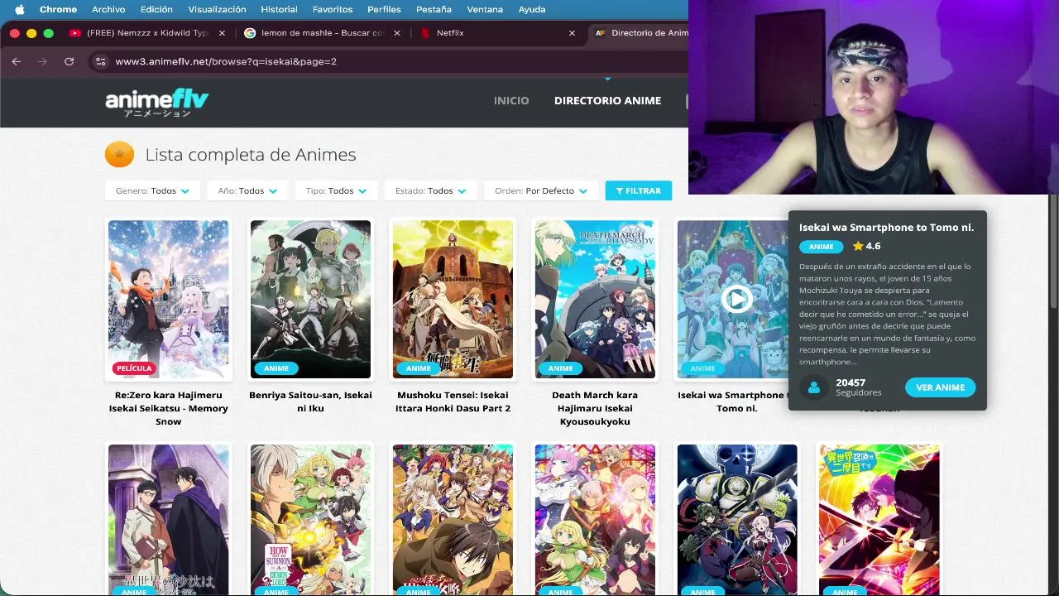This screenshot has width=1059, height=596.
Task: Click the ANIME badge on the Death March poster
Action: tap(561, 368)
